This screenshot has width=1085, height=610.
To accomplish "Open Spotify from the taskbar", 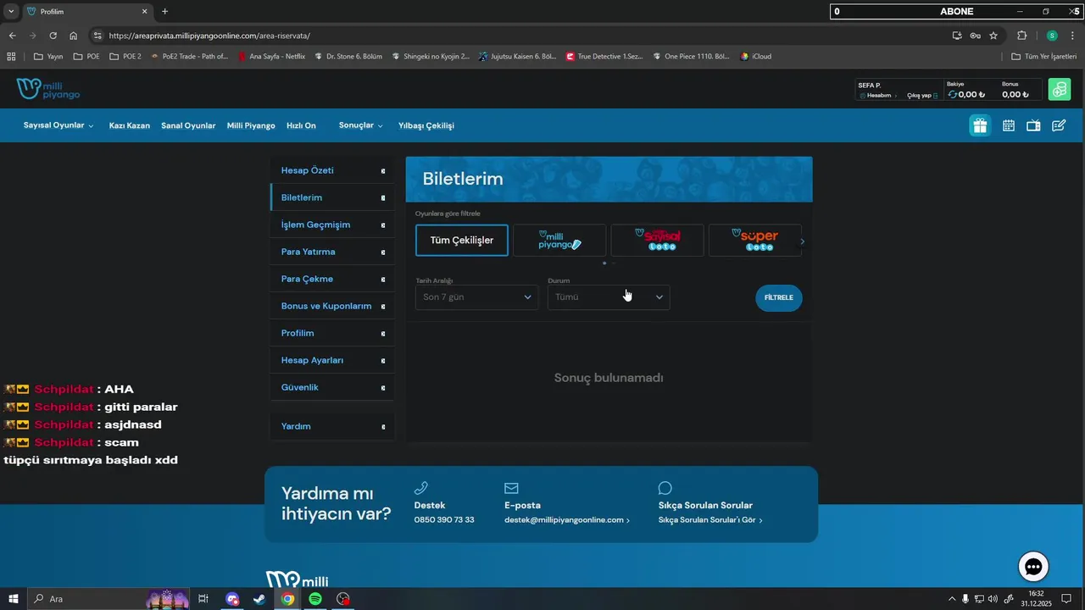I will click(x=315, y=599).
